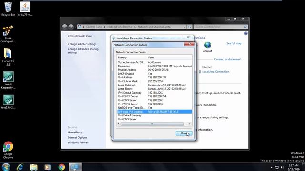This screenshot has height=171, width=305.
Task: Click the details list left scroll arrow
Action: click(x=119, y=124)
